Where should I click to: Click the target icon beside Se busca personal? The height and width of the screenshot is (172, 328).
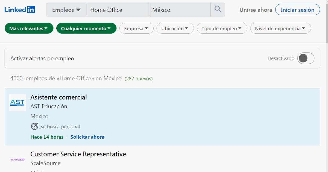[34, 126]
